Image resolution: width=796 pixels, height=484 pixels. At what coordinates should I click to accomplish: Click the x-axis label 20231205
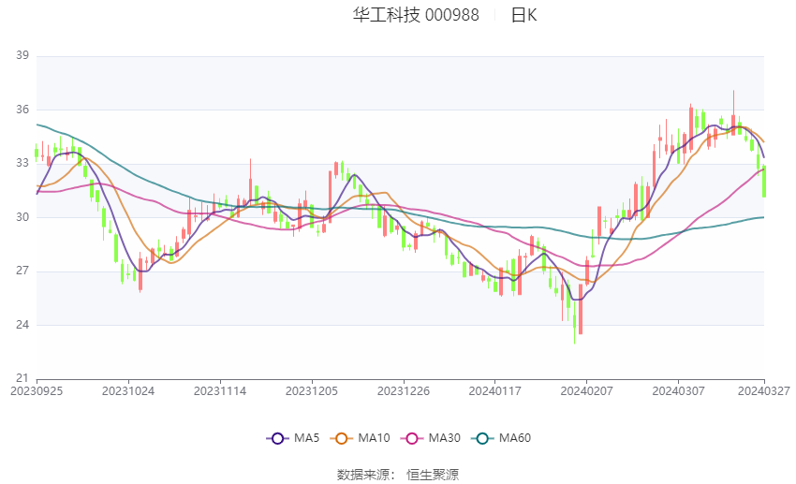pyautogui.click(x=312, y=391)
